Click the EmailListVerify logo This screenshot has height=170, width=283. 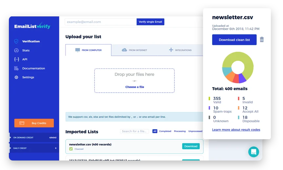click(32, 26)
